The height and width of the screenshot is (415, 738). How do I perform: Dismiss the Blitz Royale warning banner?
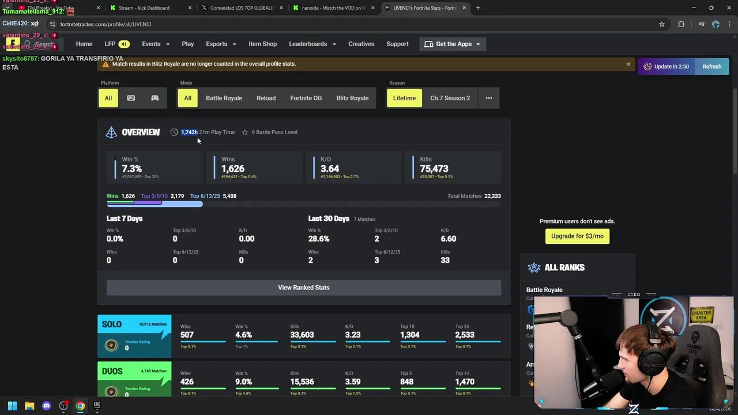pyautogui.click(x=628, y=64)
